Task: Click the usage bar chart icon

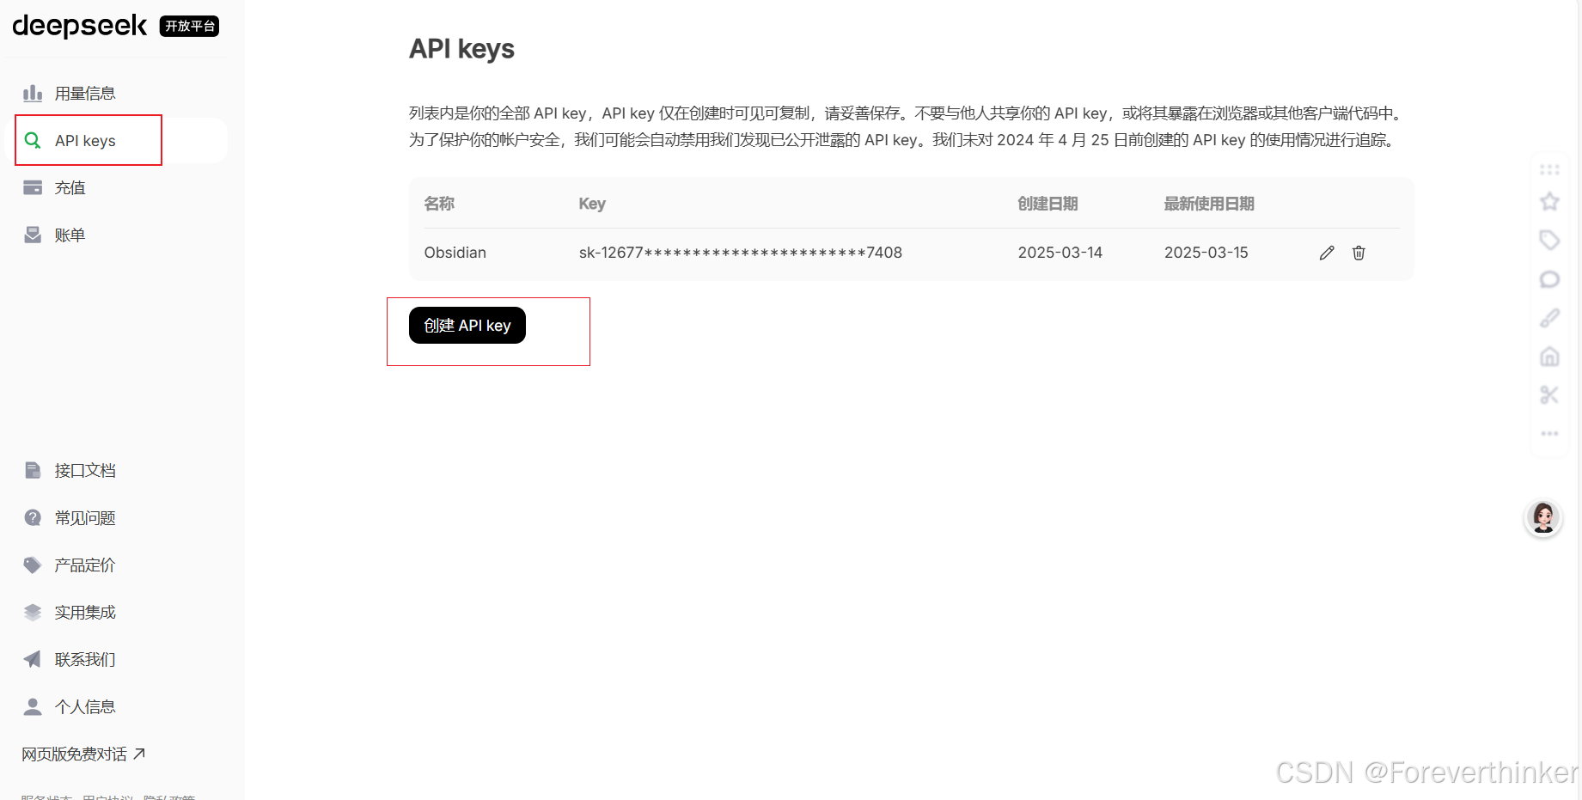Action: (33, 93)
